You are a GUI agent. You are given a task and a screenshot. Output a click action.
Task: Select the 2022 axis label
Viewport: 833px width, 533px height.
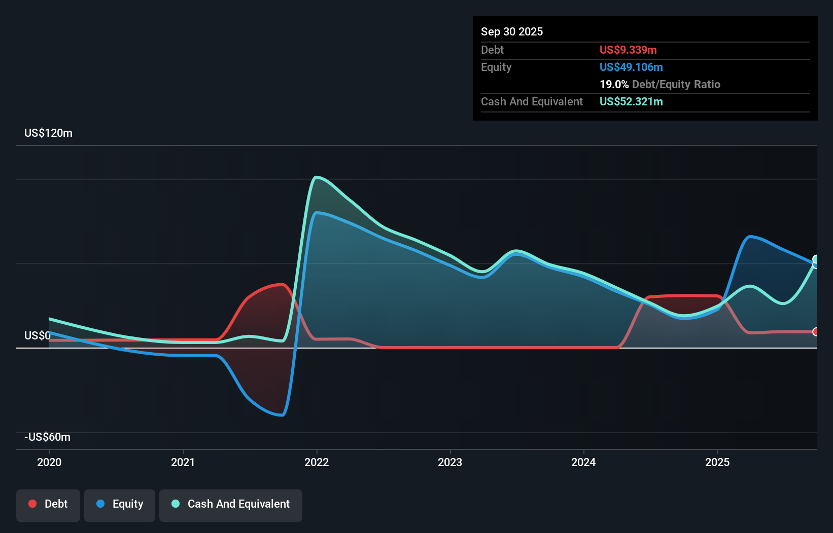317,462
